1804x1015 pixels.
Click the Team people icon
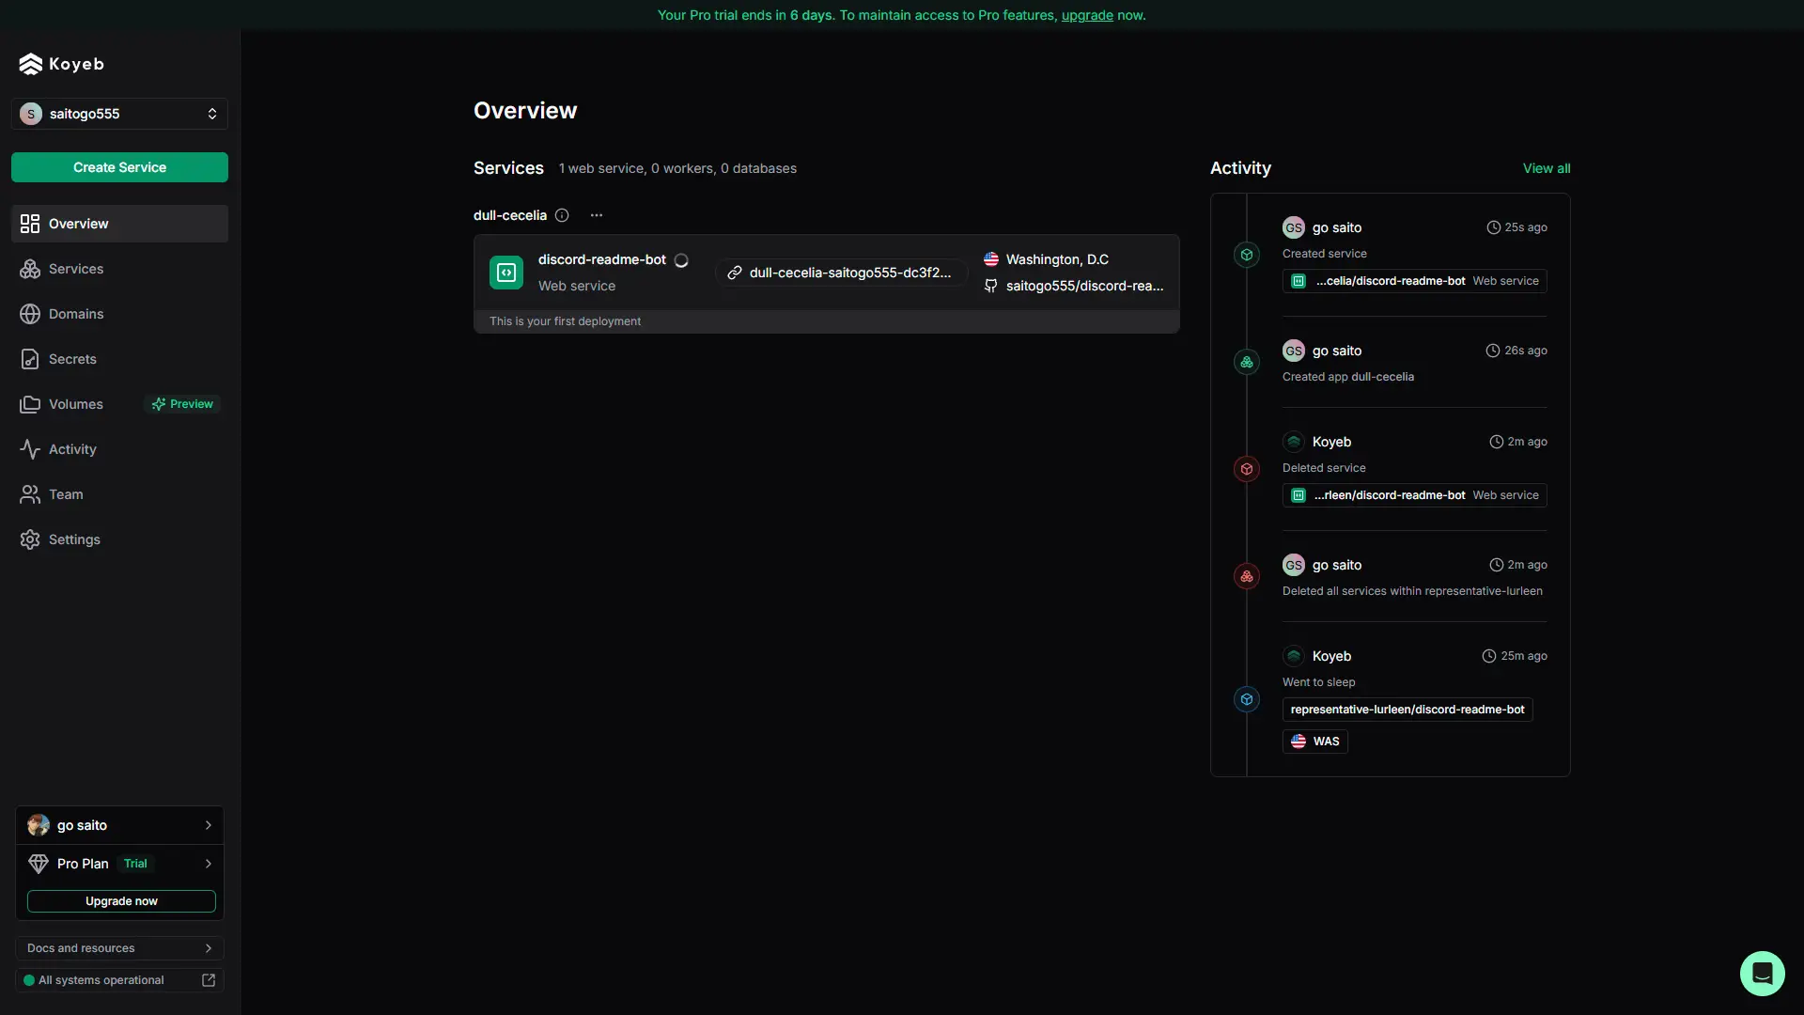tap(30, 494)
